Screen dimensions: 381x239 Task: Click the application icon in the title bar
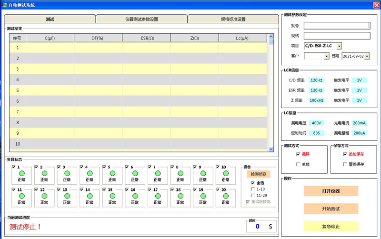(x=4, y=4)
